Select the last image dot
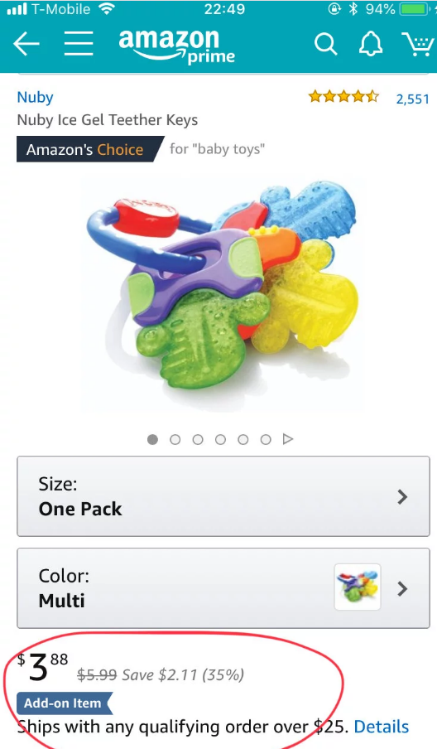437x749 pixels. (x=266, y=439)
